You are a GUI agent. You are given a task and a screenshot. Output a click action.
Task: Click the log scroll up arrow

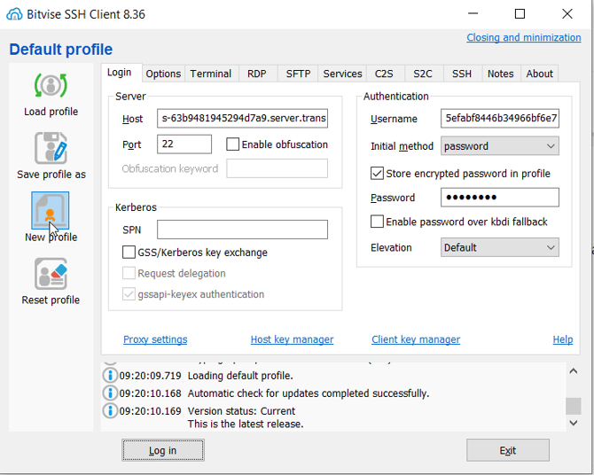coord(573,371)
